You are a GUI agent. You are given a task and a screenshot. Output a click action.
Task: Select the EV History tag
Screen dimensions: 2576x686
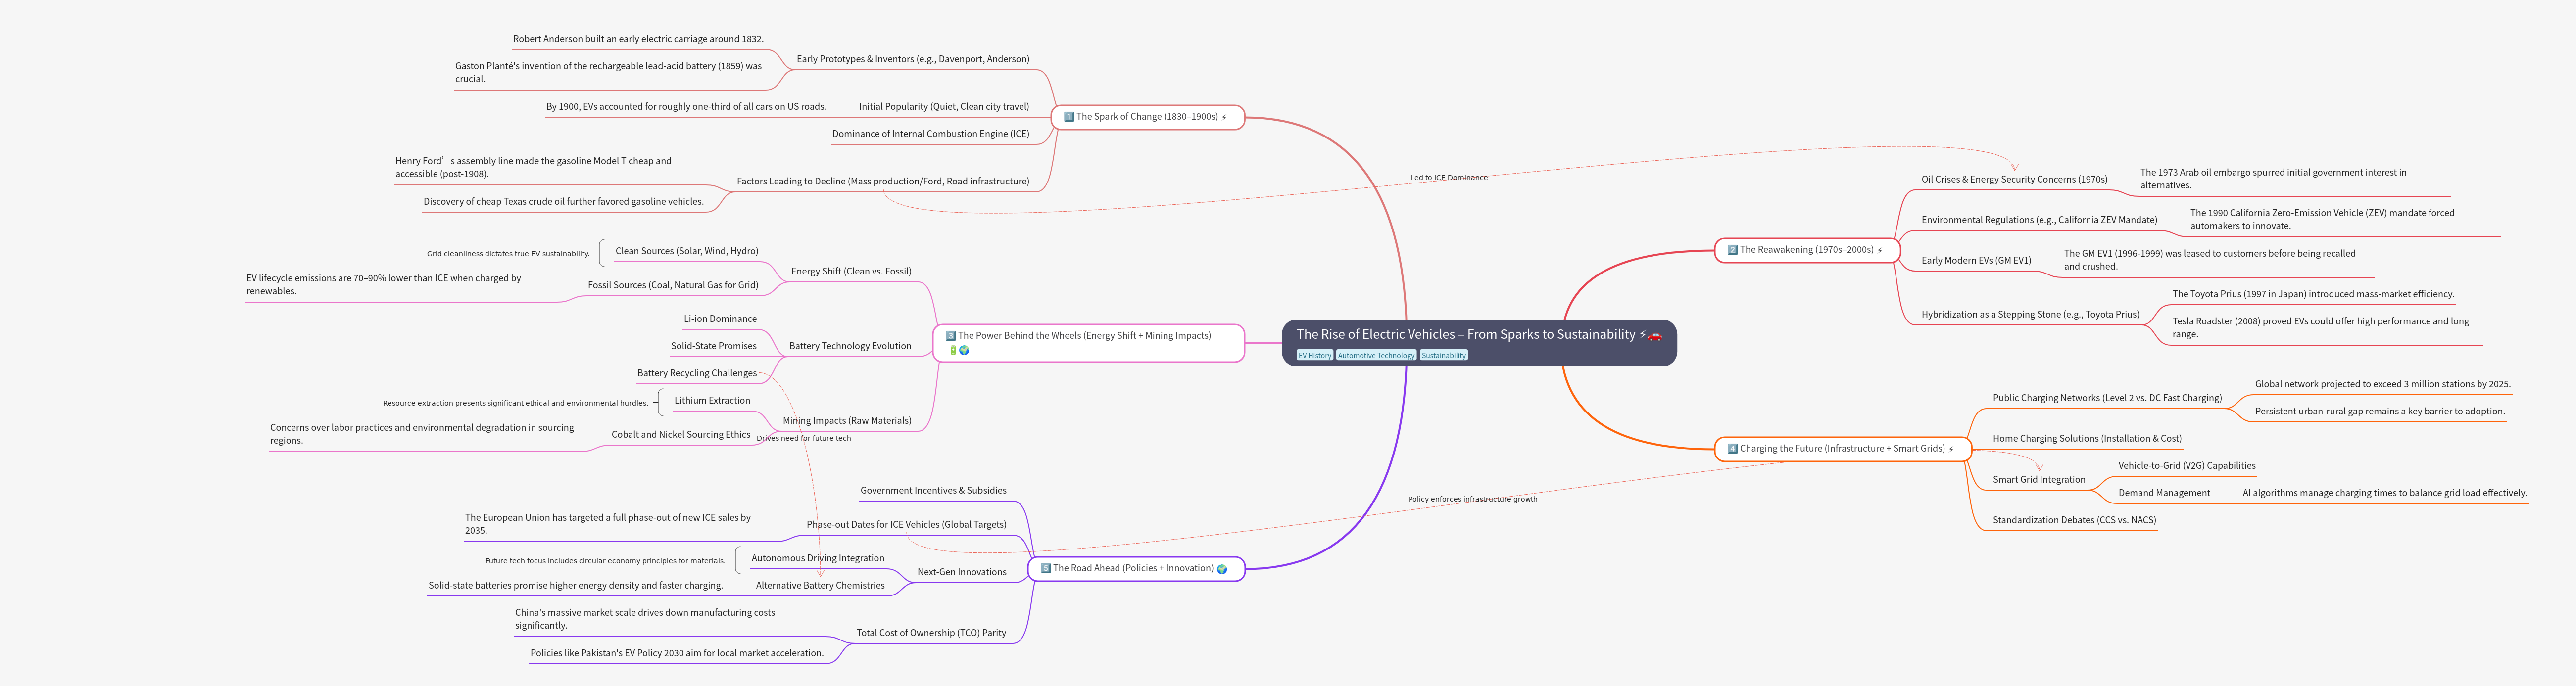pos(1314,356)
